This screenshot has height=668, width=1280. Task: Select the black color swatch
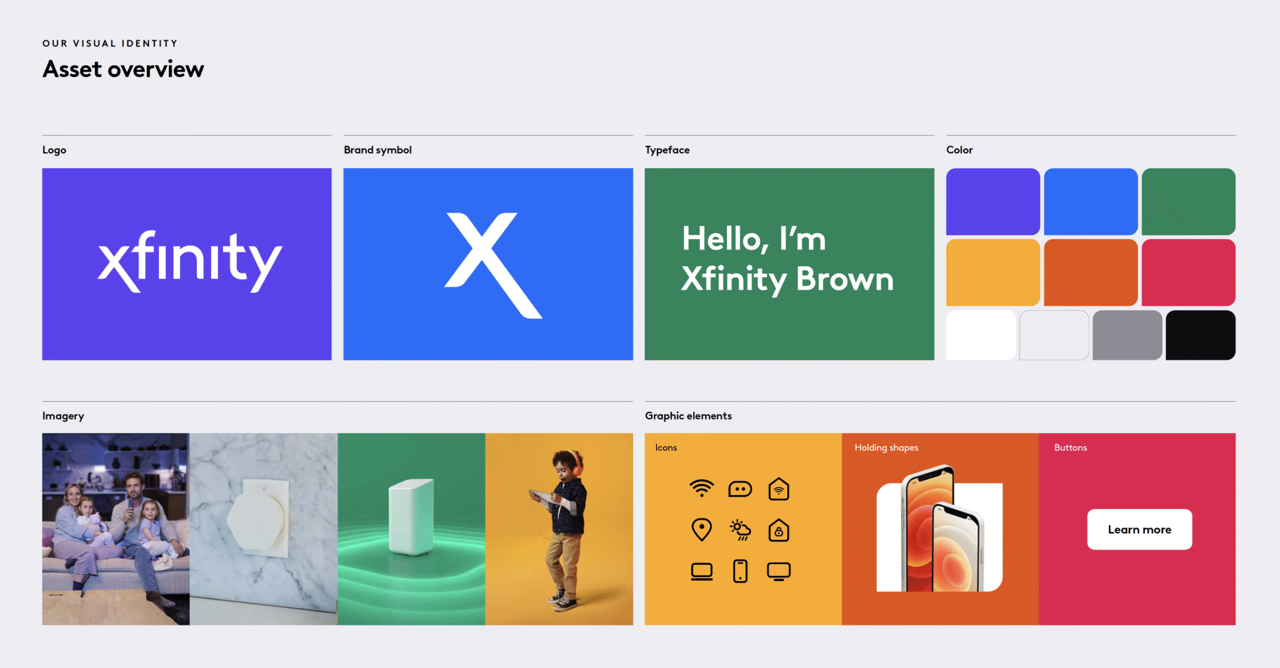(x=1200, y=335)
